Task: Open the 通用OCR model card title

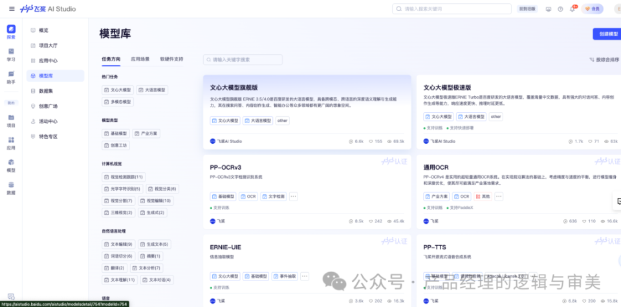Action: coord(435,168)
